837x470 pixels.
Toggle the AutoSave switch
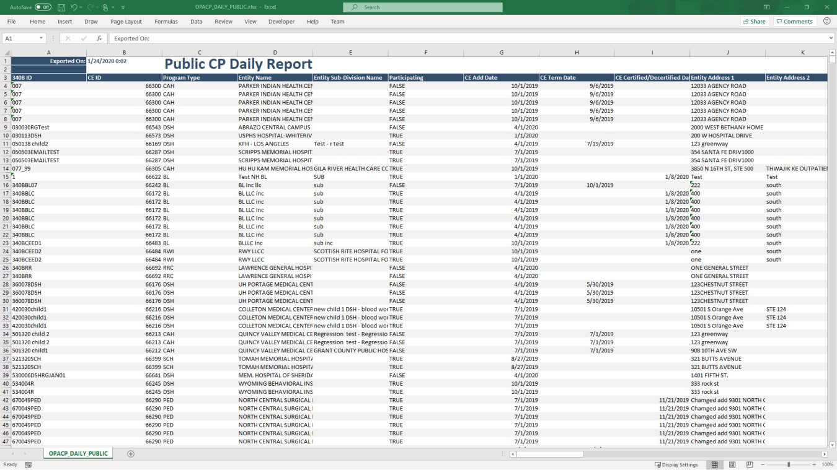(x=43, y=7)
